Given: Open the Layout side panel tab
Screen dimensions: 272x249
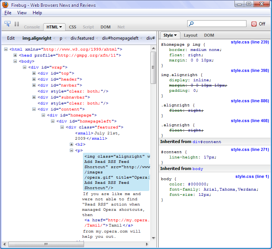Looking at the screenshot, I should click(191, 35).
